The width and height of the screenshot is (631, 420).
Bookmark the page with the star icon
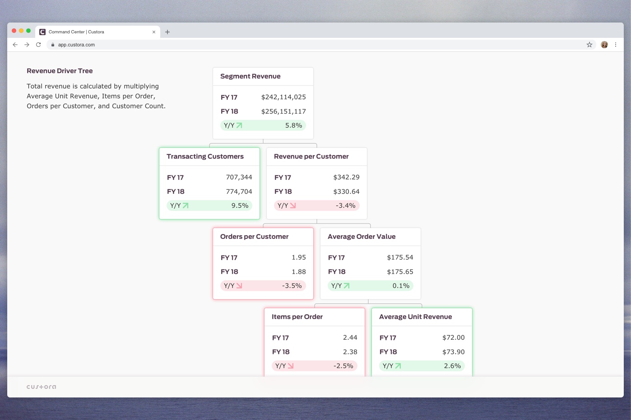pos(589,45)
